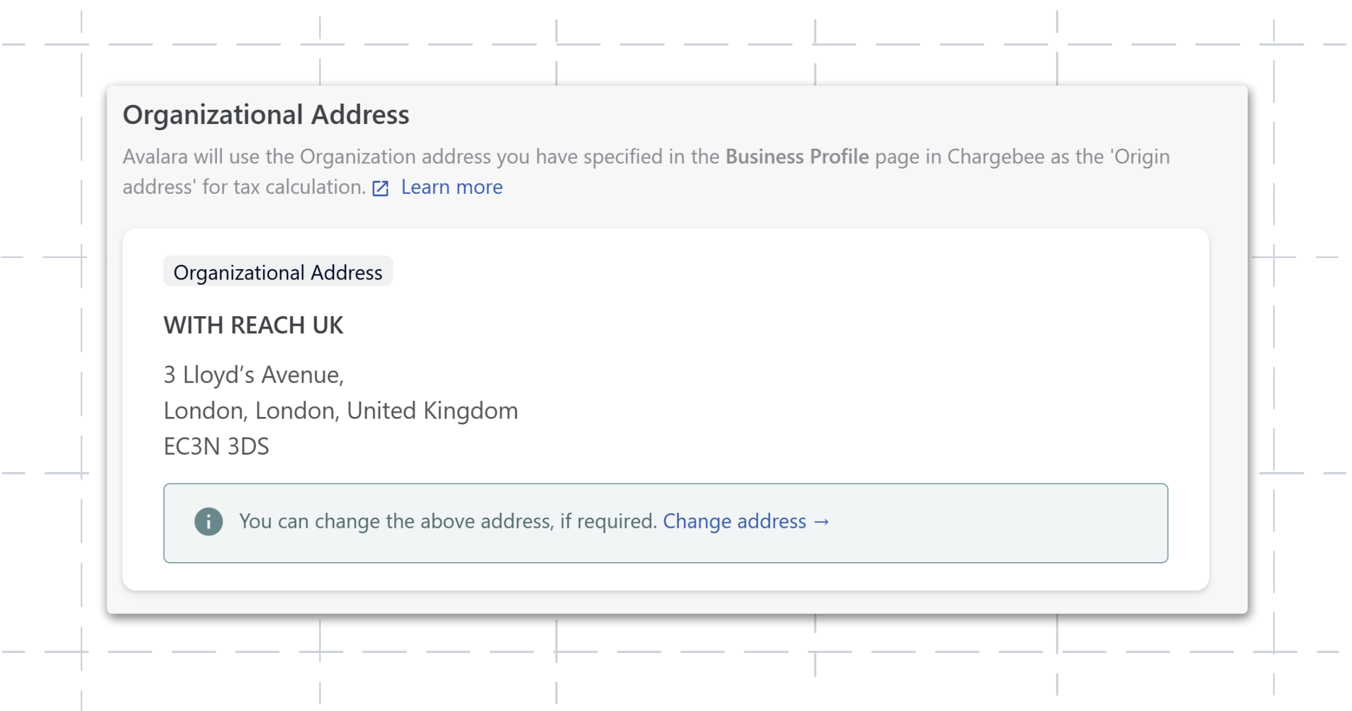
Task: Click the external link icon beside Learn more
Action: (x=381, y=188)
